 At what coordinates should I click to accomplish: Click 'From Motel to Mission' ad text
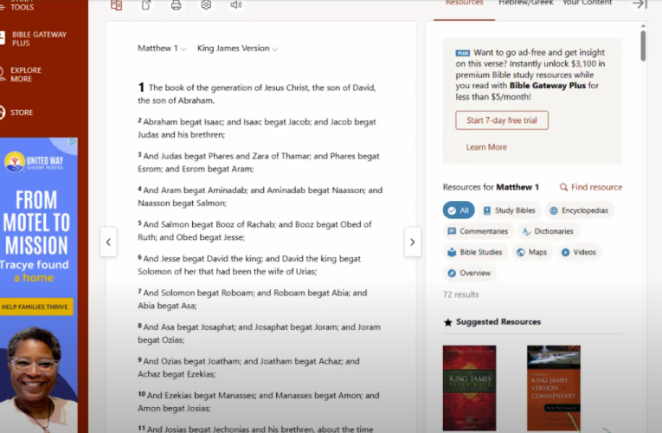pos(36,223)
